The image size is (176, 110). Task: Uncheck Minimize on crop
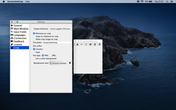(34, 34)
